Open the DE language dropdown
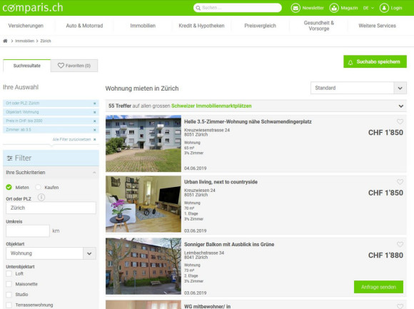 pos(368,8)
